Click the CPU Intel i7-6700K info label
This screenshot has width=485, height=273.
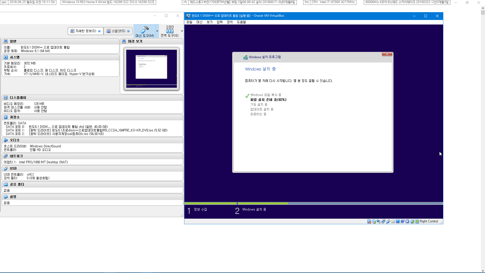[x=333, y=2]
